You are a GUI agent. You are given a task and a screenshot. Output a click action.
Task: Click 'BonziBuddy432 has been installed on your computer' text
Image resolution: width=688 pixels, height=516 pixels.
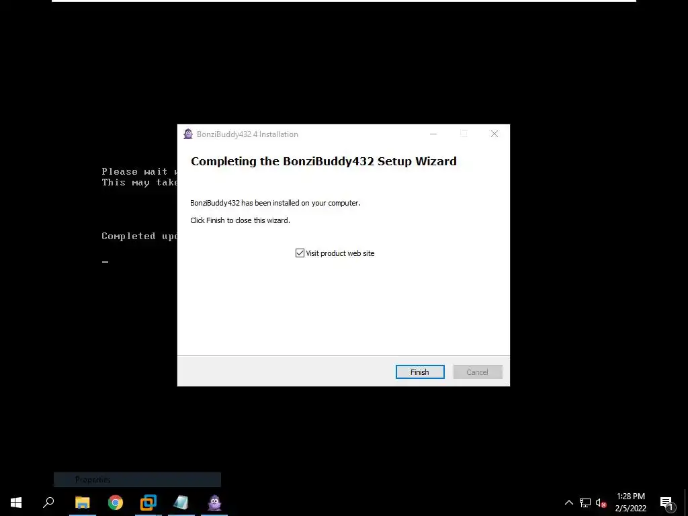point(275,203)
